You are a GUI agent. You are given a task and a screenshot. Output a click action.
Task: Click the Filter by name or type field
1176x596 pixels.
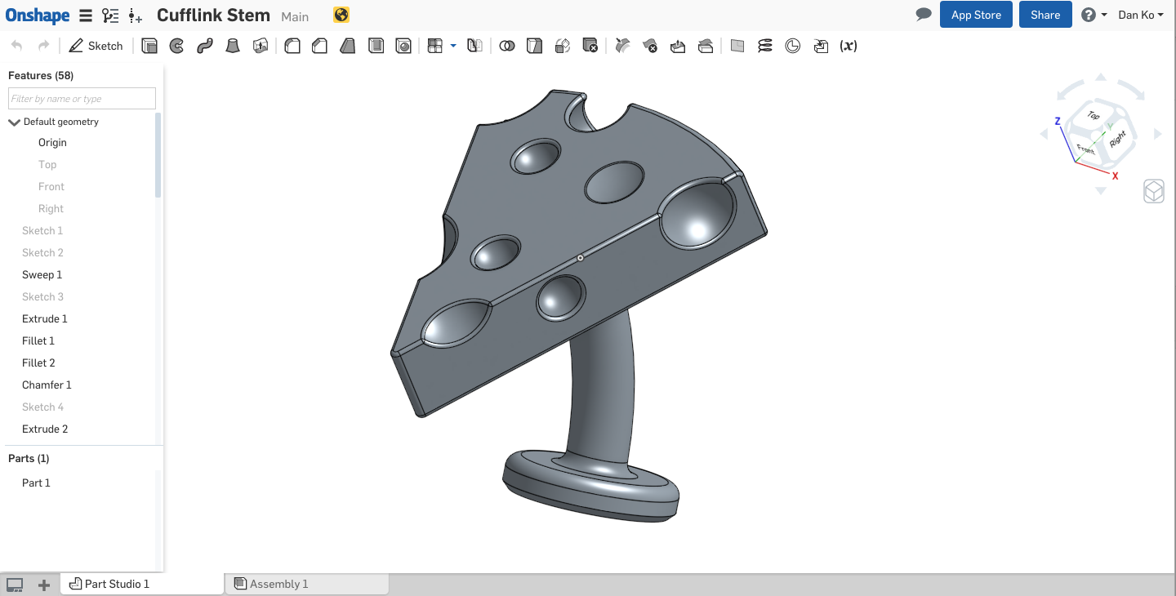[82, 99]
